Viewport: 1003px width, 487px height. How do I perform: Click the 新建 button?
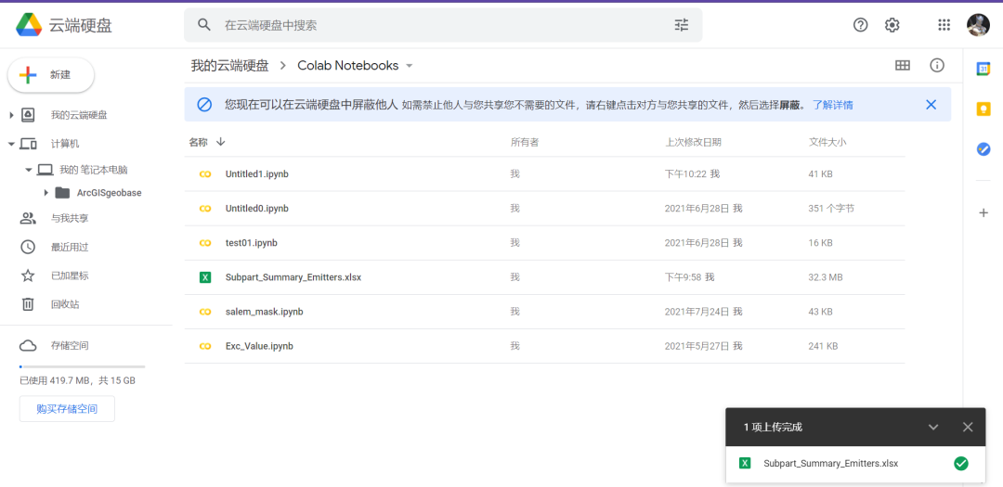click(x=51, y=75)
